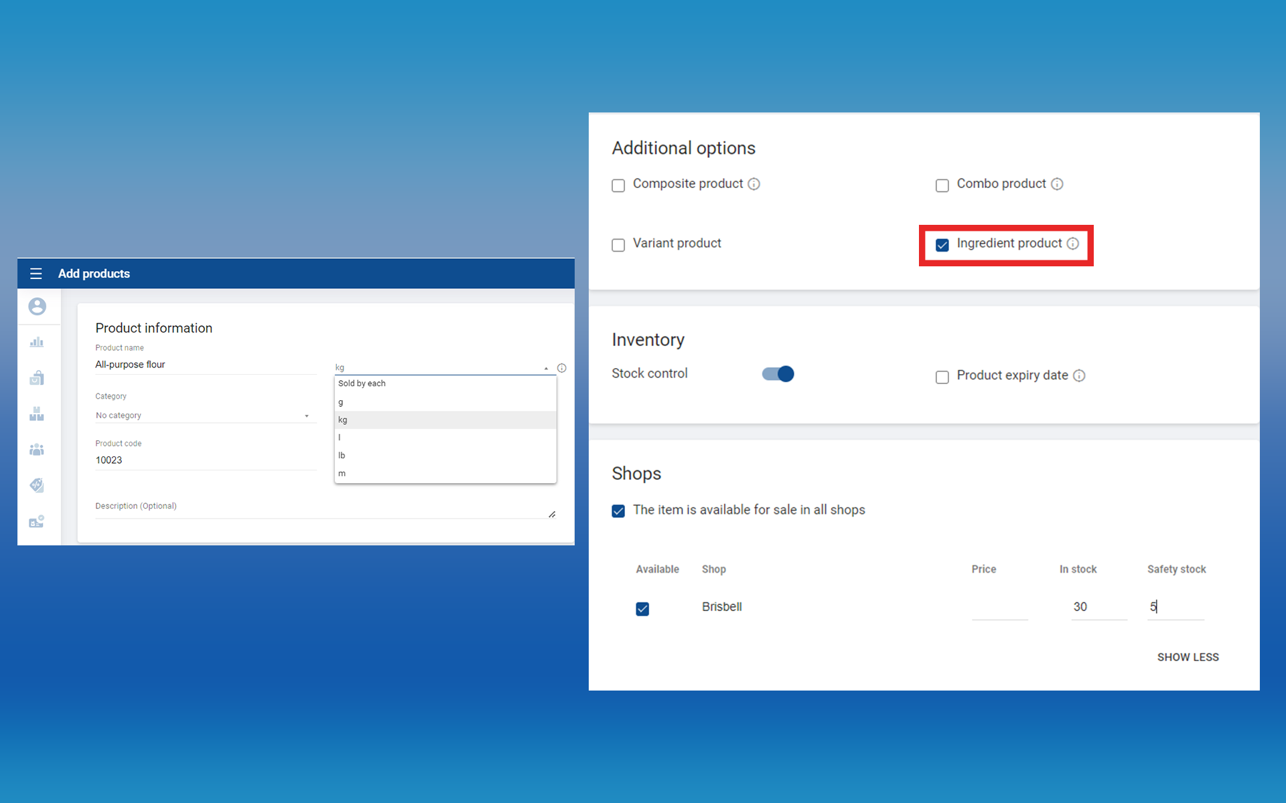1286x803 pixels.
Task: Click info icon beside Composite product
Action: (x=754, y=184)
